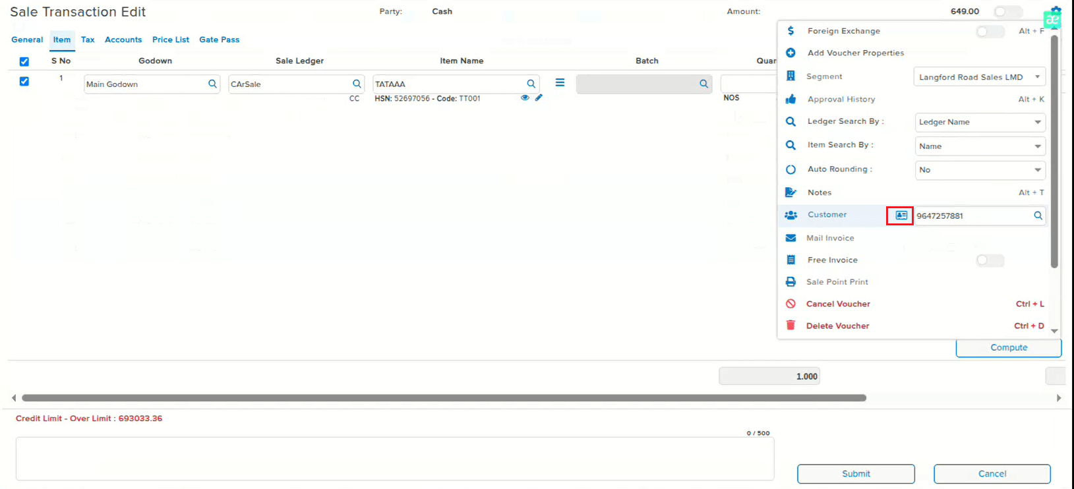Select Cancel Voucher from the menu
Image resolution: width=1074 pixels, height=489 pixels.
pos(838,304)
